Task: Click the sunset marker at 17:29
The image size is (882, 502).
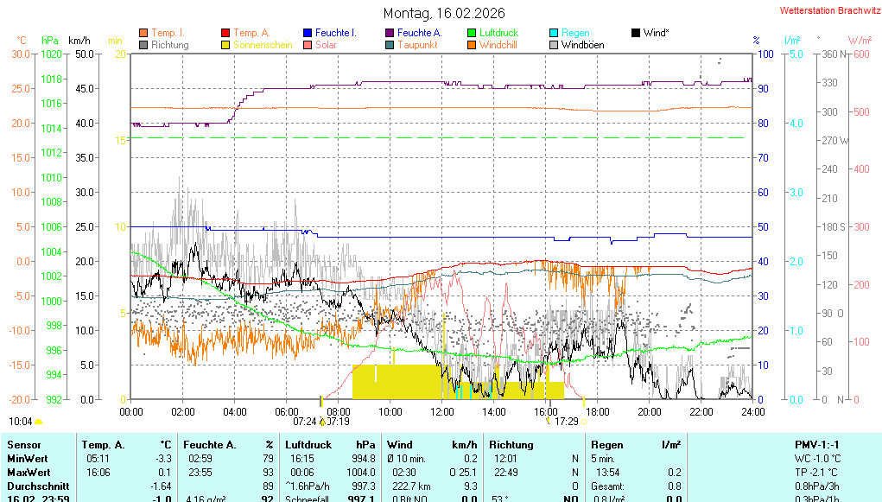Action: pyautogui.click(x=548, y=422)
